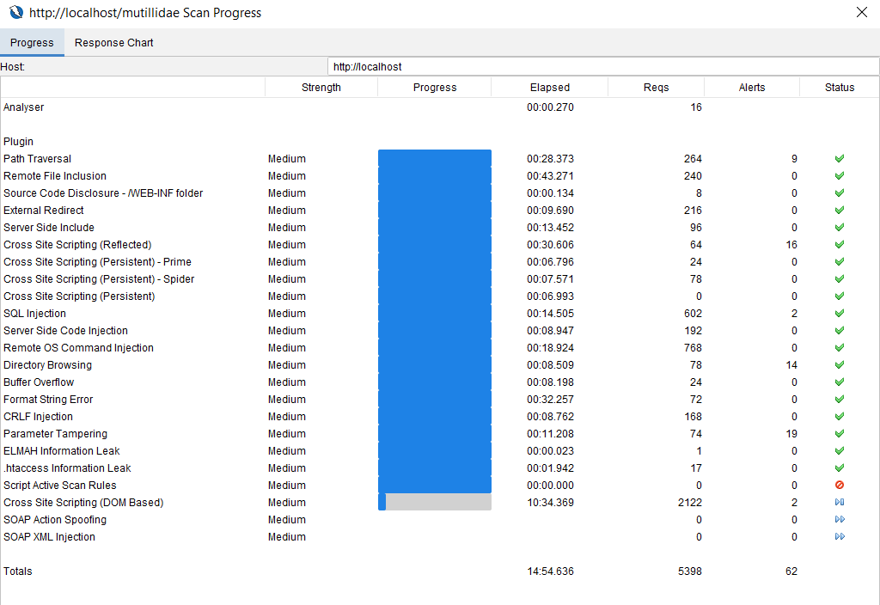The height and width of the screenshot is (605, 880).
Task: Click green checkmark for Parameter Tampering
Action: [840, 434]
